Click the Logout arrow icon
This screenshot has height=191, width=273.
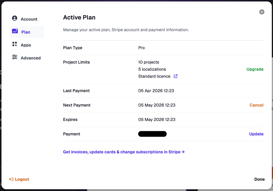click(x=11, y=179)
